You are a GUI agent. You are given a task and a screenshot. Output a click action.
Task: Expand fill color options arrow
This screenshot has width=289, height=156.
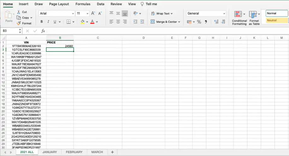87,22
